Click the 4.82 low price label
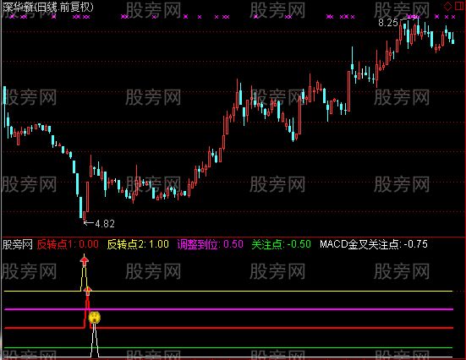The height and width of the screenshot is (360, 466). (105, 223)
